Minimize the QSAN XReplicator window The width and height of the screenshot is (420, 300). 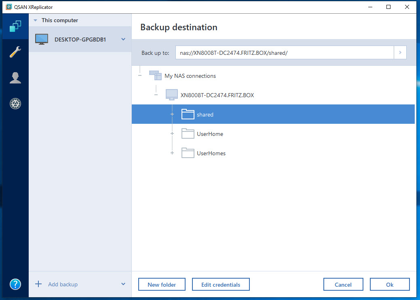point(370,7)
